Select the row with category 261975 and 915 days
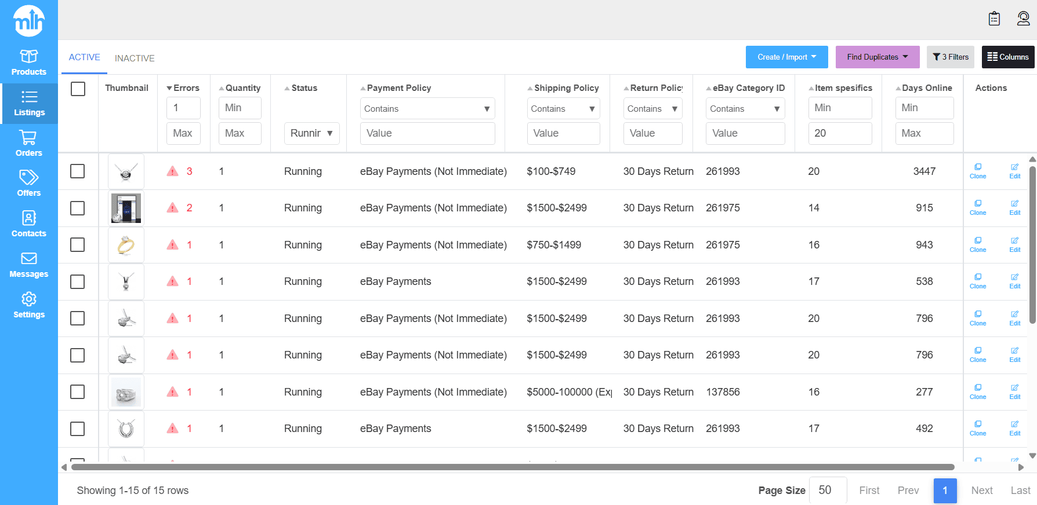The height and width of the screenshot is (505, 1037). coord(77,208)
